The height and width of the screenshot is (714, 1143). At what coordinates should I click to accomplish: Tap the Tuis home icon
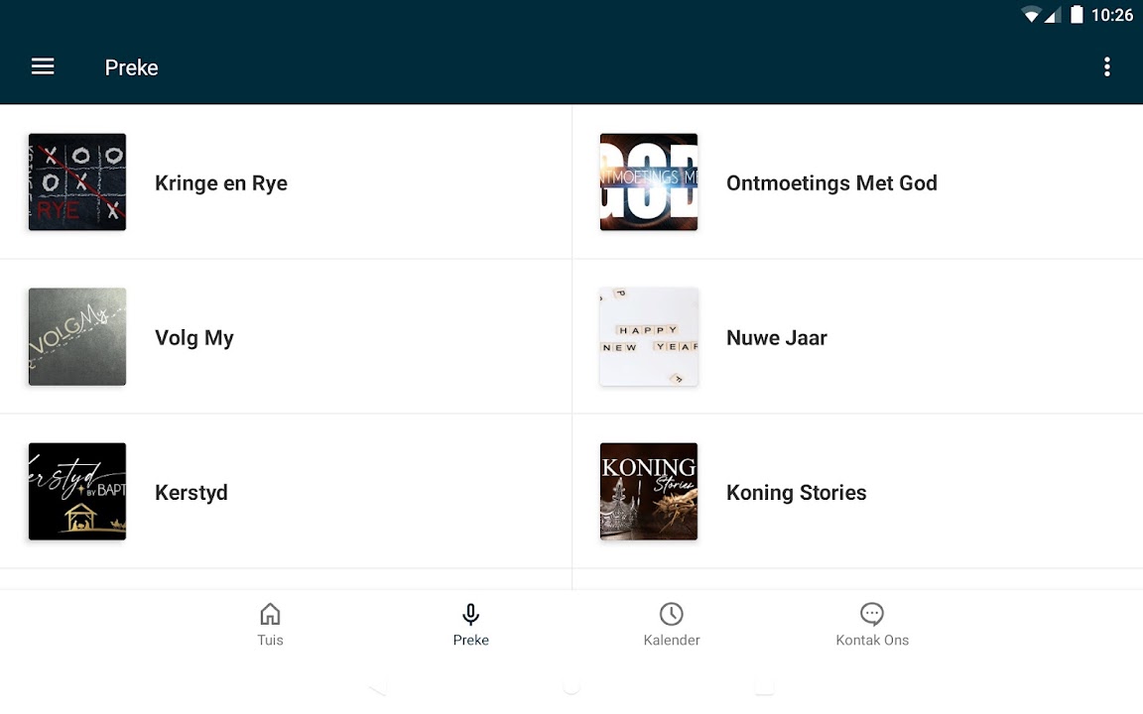click(270, 614)
